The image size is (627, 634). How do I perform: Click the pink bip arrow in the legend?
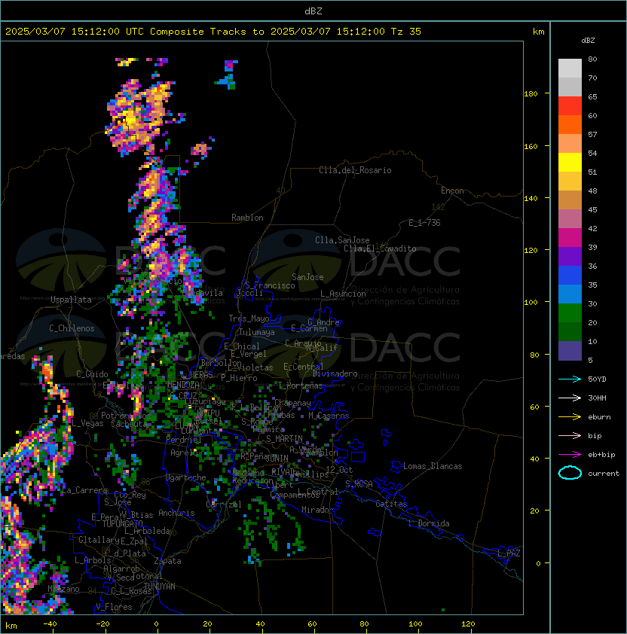tap(570, 435)
